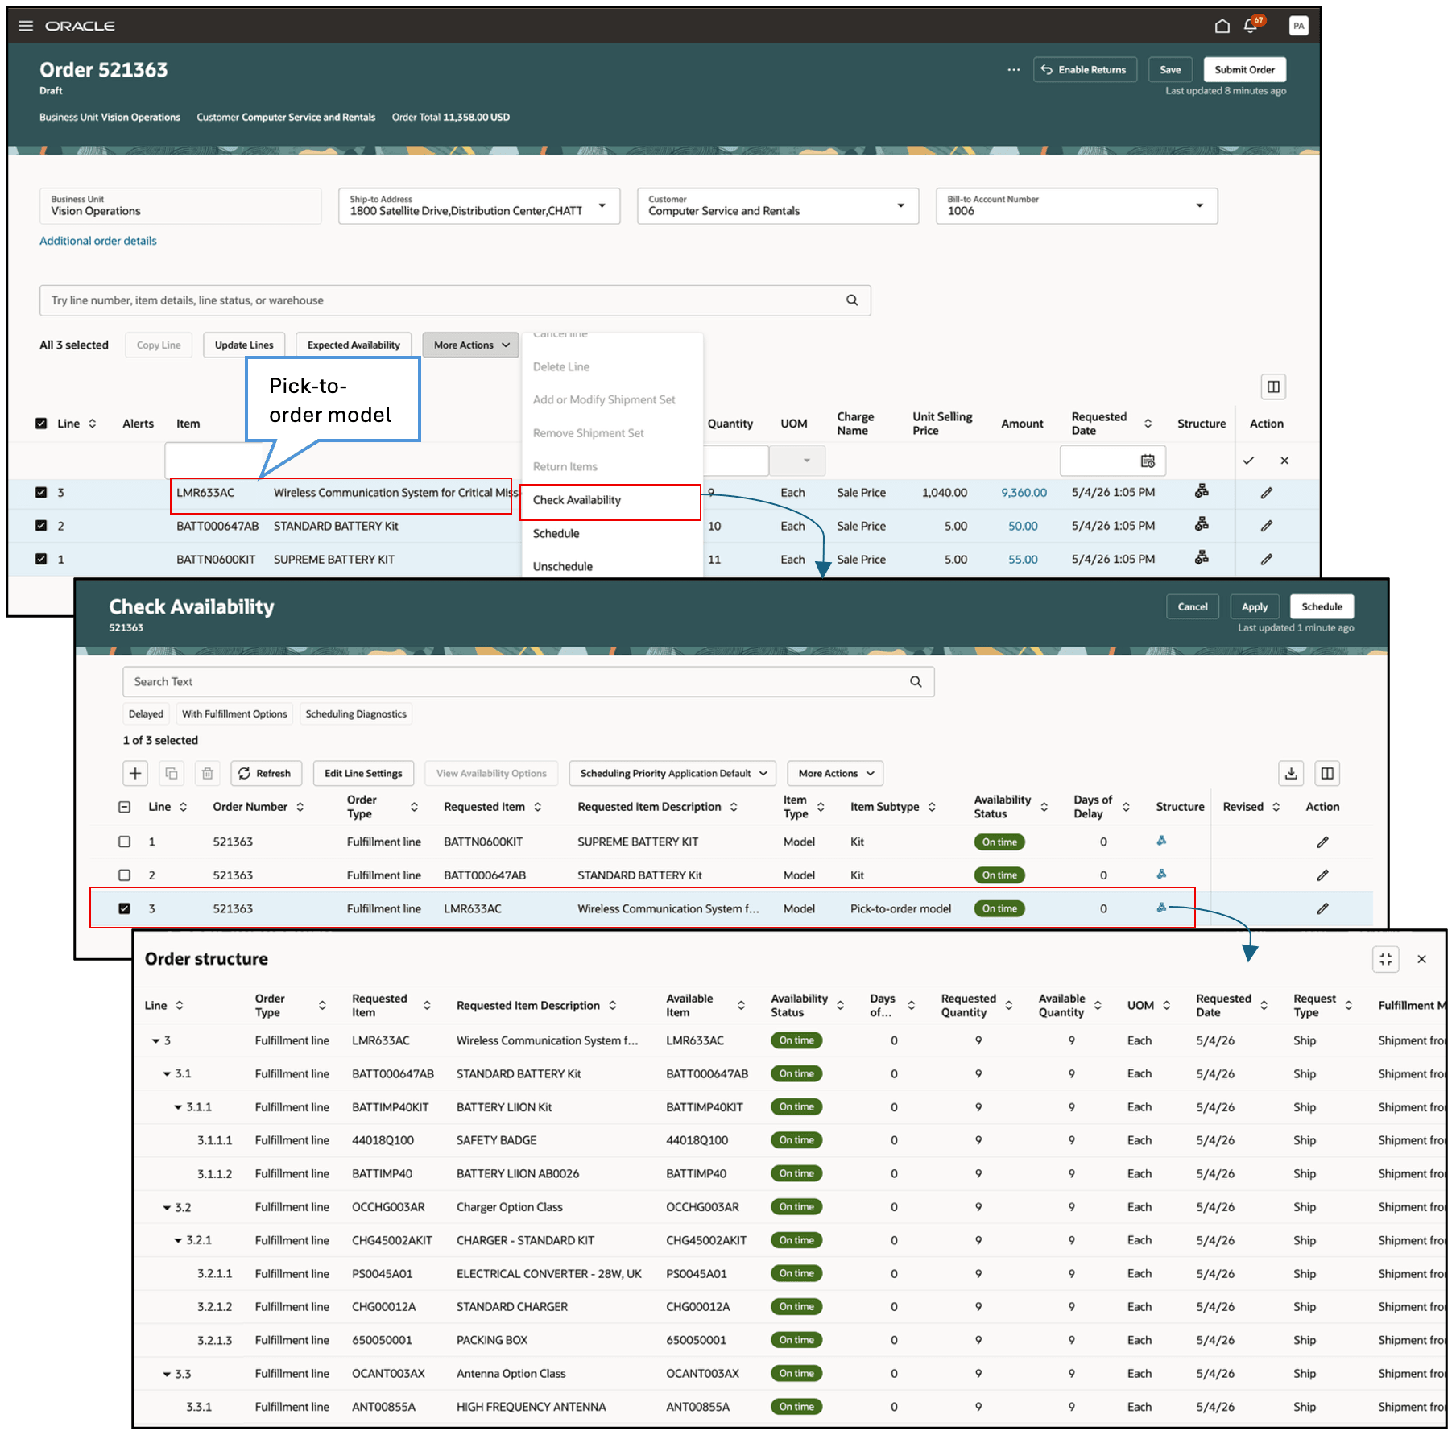This screenshot has height=1435, width=1456.
Task: Go to the Oracle home icon
Action: pyautogui.click(x=1222, y=26)
